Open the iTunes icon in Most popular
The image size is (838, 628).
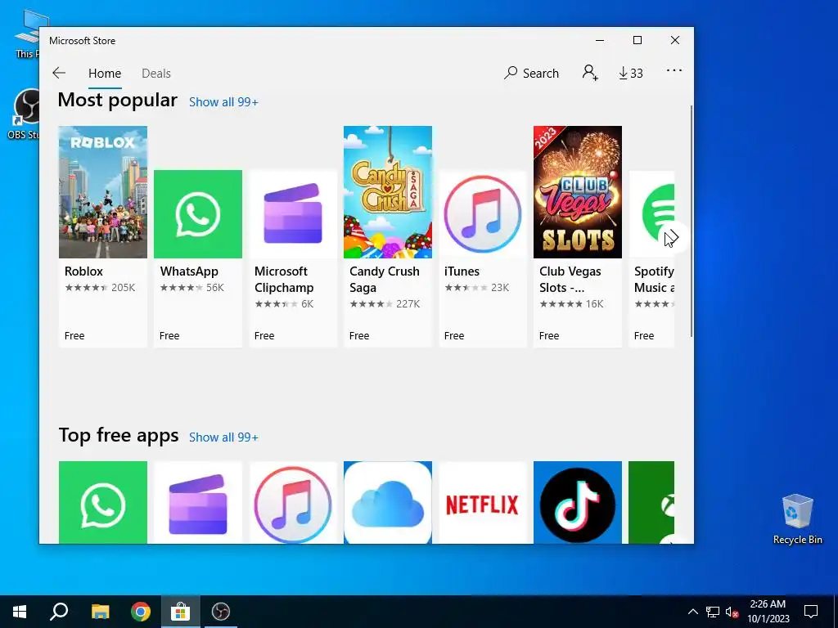[483, 214]
